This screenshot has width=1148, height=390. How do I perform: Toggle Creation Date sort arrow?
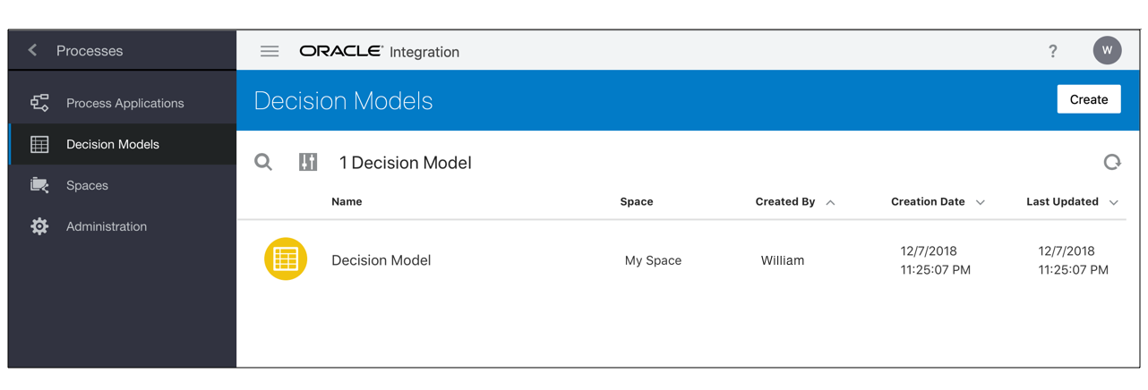click(x=980, y=203)
